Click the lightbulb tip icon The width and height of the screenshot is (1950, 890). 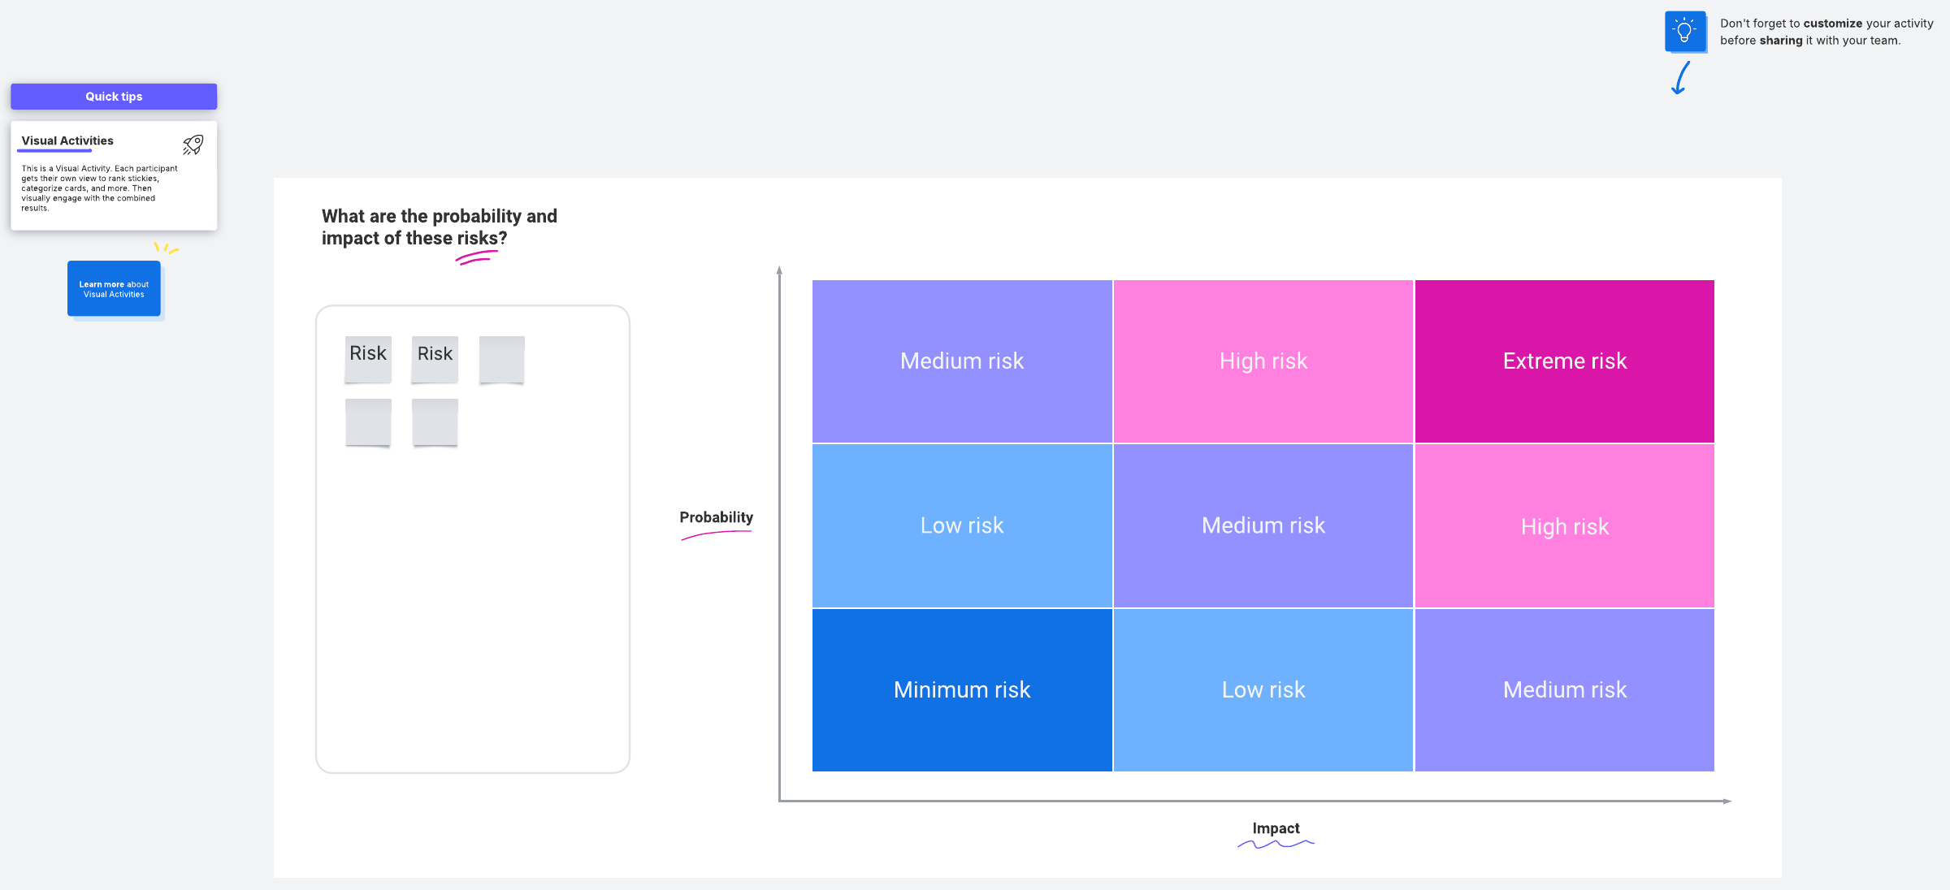1684,32
